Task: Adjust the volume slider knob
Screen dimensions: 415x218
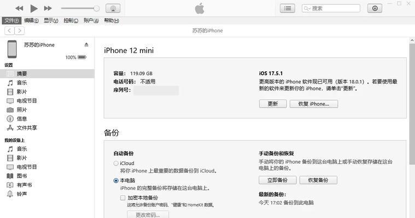Action: (97, 8)
